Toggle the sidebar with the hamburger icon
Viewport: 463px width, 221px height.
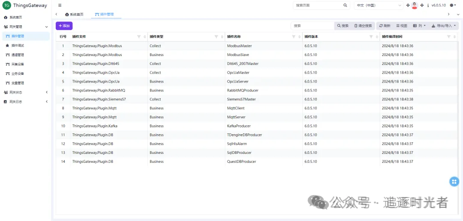(x=60, y=5)
